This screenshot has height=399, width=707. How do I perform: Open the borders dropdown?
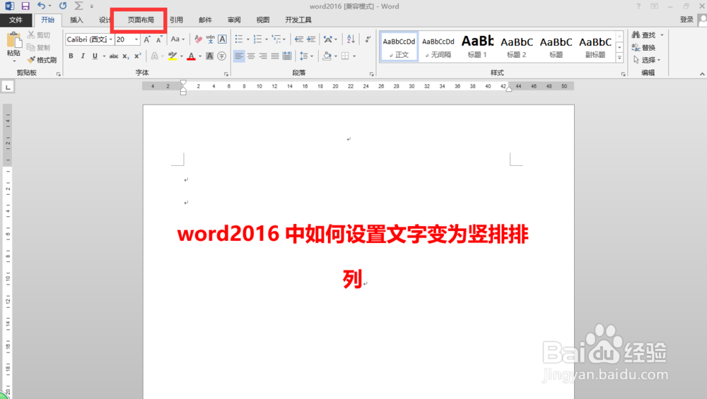[354, 56]
